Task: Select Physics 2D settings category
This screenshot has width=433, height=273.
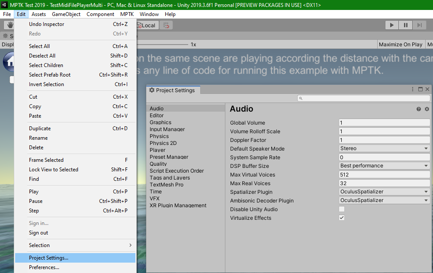Action: click(186, 143)
